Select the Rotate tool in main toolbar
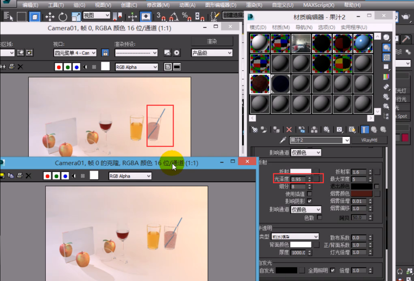Screen dimensions: 414x281 [x=63, y=16]
